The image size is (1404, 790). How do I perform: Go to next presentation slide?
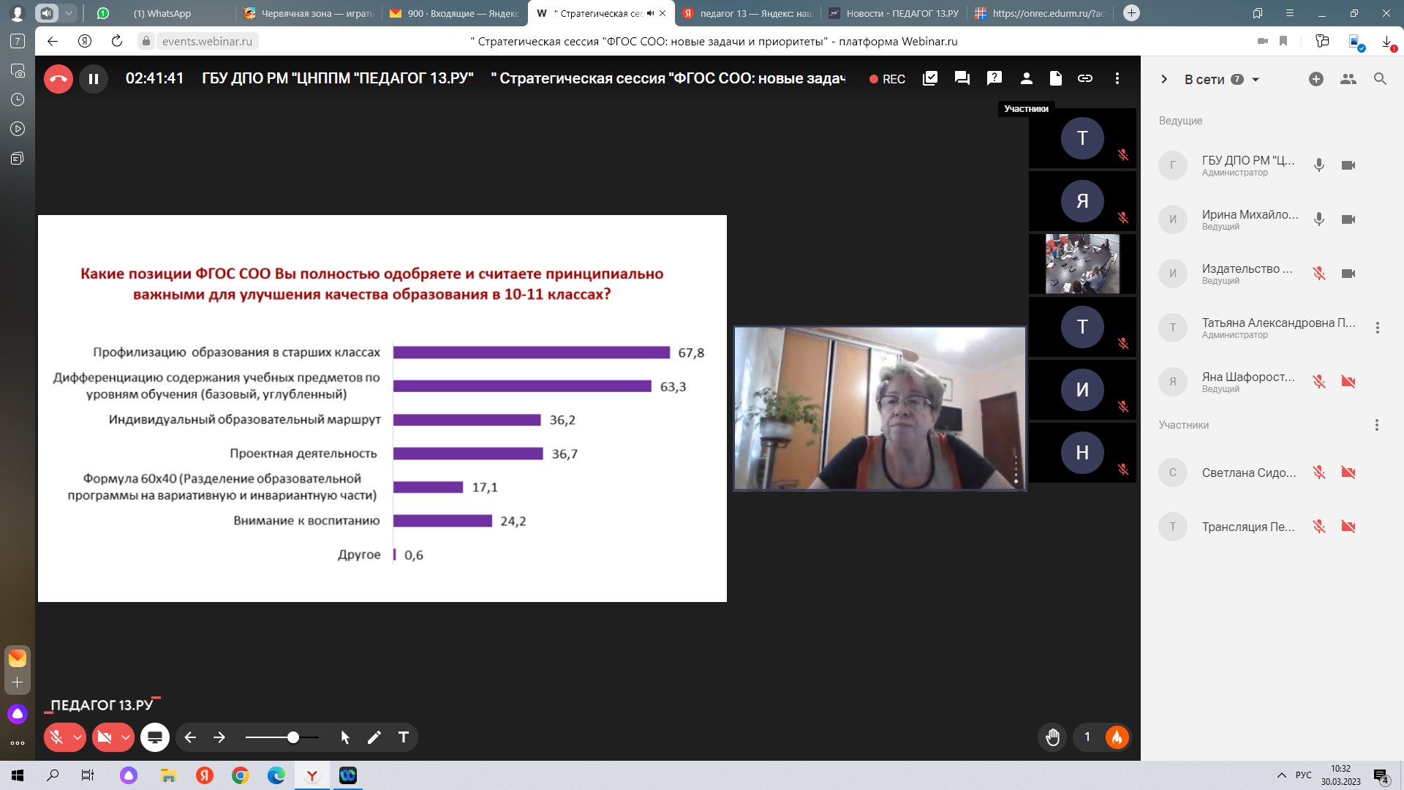(x=219, y=737)
